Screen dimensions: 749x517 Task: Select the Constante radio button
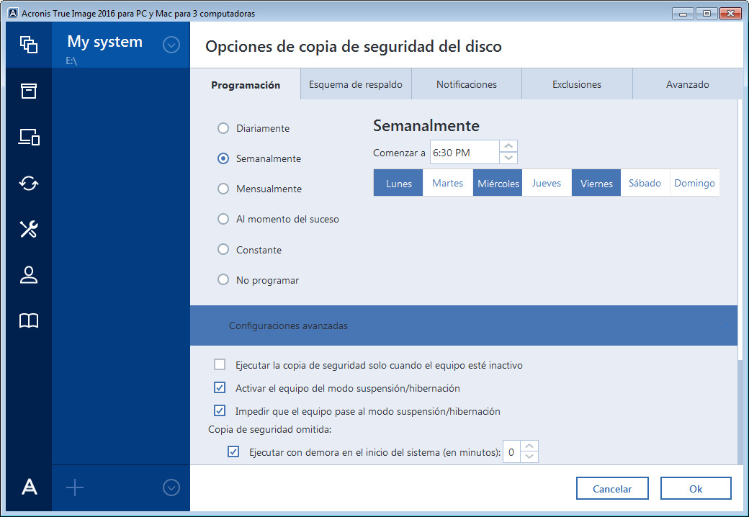(223, 250)
